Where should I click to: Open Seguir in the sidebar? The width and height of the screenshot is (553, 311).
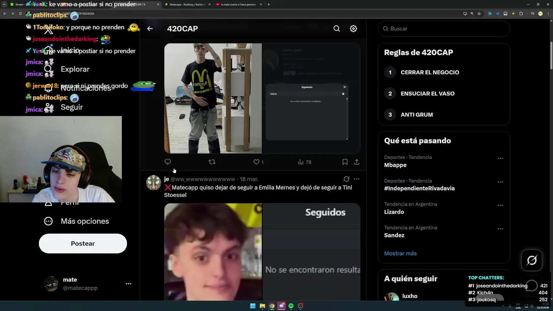(x=64, y=107)
